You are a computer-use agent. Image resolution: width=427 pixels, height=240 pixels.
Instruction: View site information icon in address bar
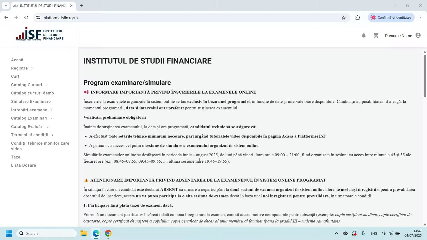click(38, 18)
